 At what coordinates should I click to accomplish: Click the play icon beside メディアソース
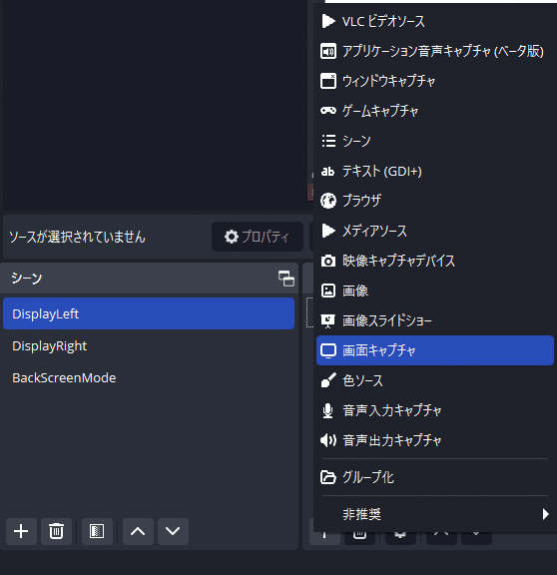pos(328,231)
